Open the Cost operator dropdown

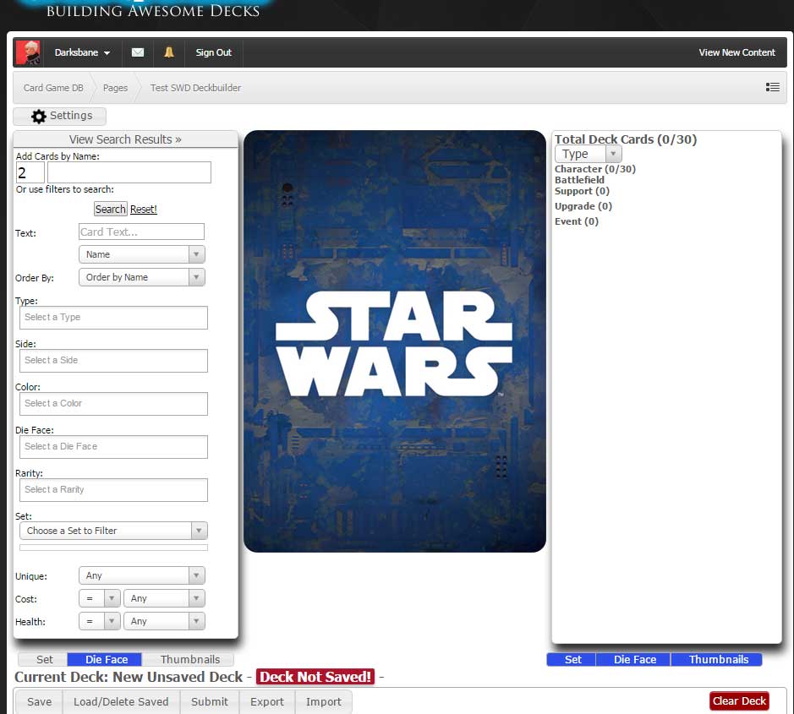[99, 598]
